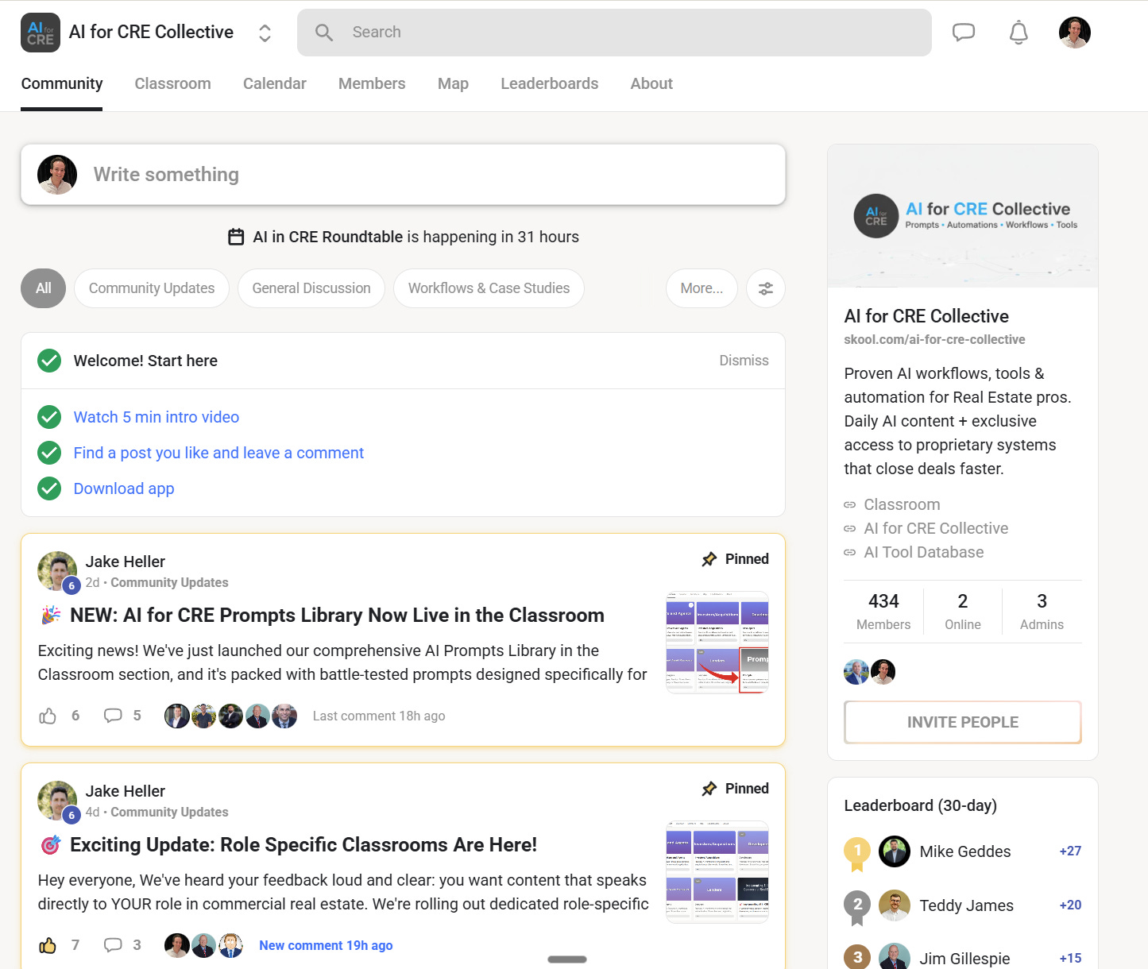The height and width of the screenshot is (969, 1148).
Task: Toggle check for Watch 5 min intro video
Action: [49, 417]
